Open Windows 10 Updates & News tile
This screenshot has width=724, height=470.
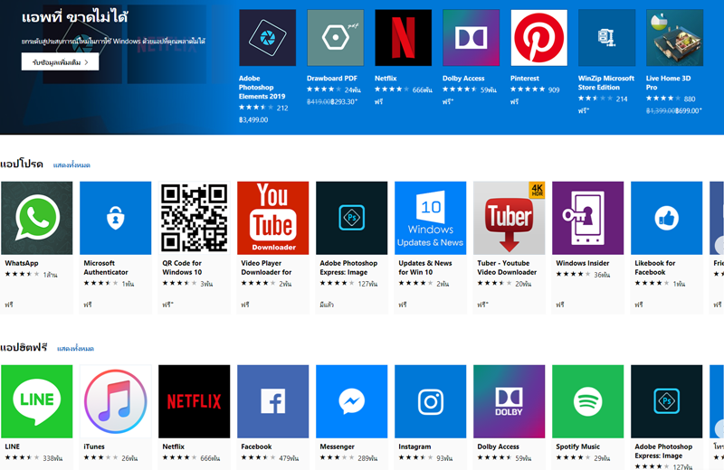431,218
